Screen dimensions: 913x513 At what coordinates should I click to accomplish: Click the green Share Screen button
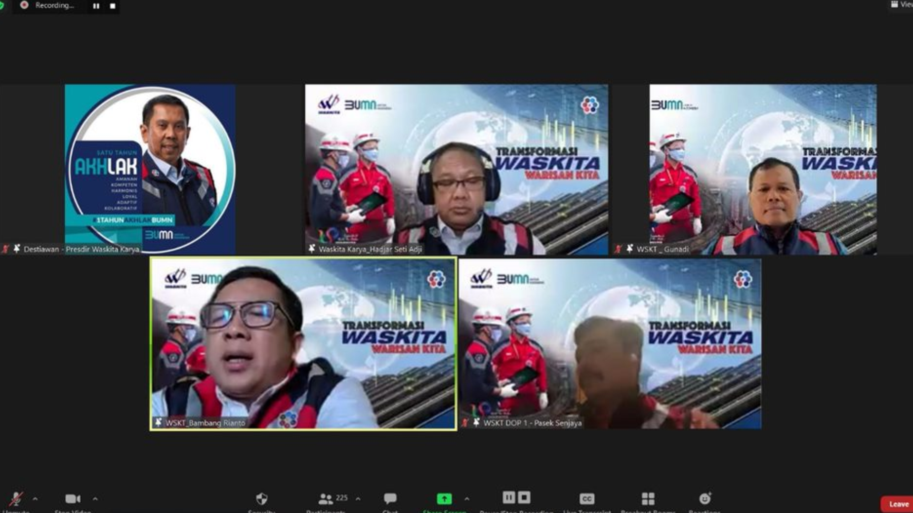444,499
